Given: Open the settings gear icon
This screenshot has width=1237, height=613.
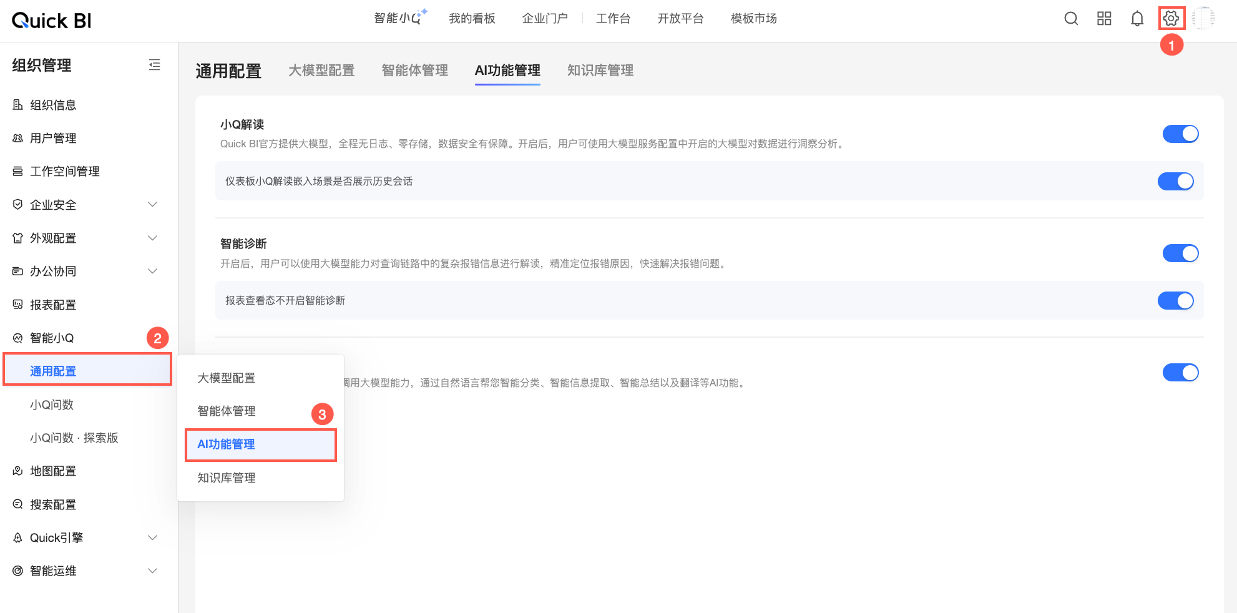Looking at the screenshot, I should [1171, 19].
